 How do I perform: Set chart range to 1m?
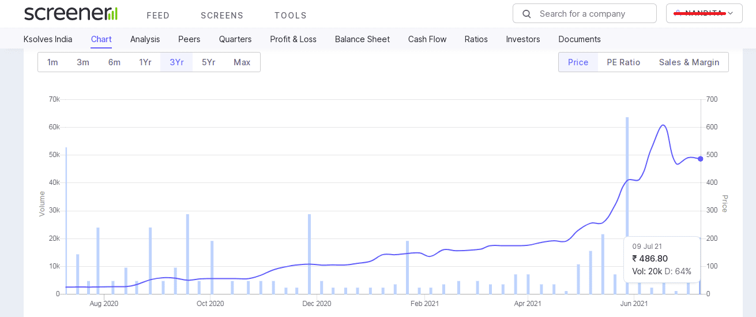pyautogui.click(x=52, y=62)
